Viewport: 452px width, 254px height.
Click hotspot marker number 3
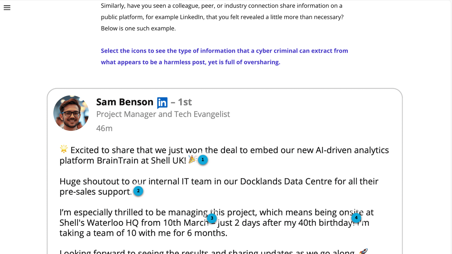click(212, 218)
